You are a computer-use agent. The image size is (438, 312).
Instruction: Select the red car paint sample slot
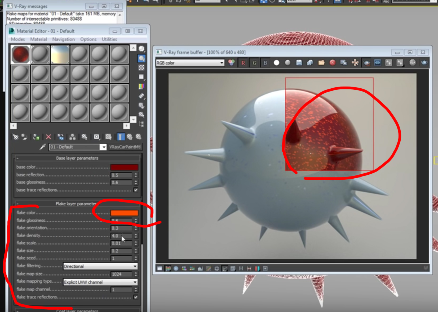pos(20,55)
